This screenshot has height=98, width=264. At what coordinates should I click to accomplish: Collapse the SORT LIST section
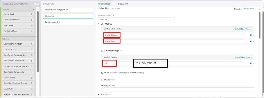pos(99,95)
